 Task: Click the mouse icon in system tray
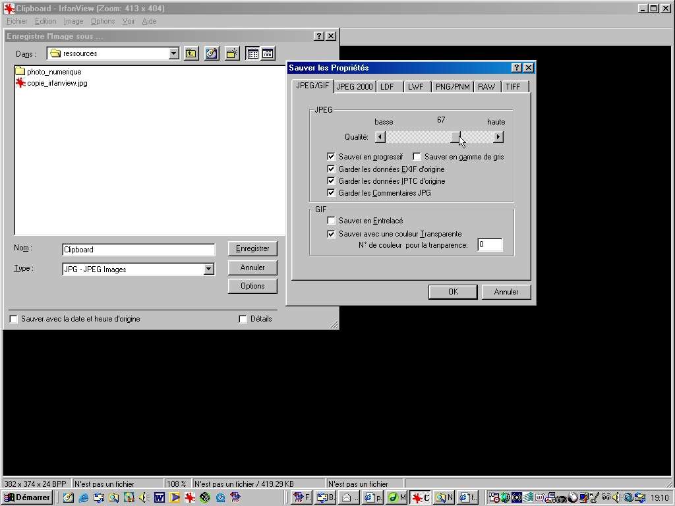pos(573,497)
